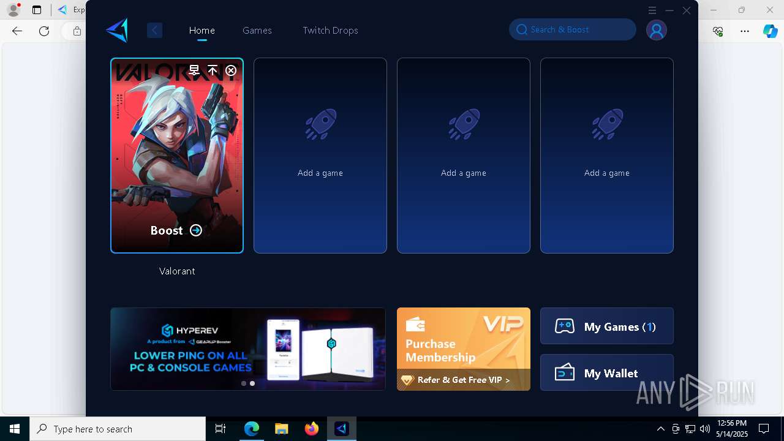Screen dimensions: 784x441
Task: Select the second banner carousel dot
Action: [252, 383]
